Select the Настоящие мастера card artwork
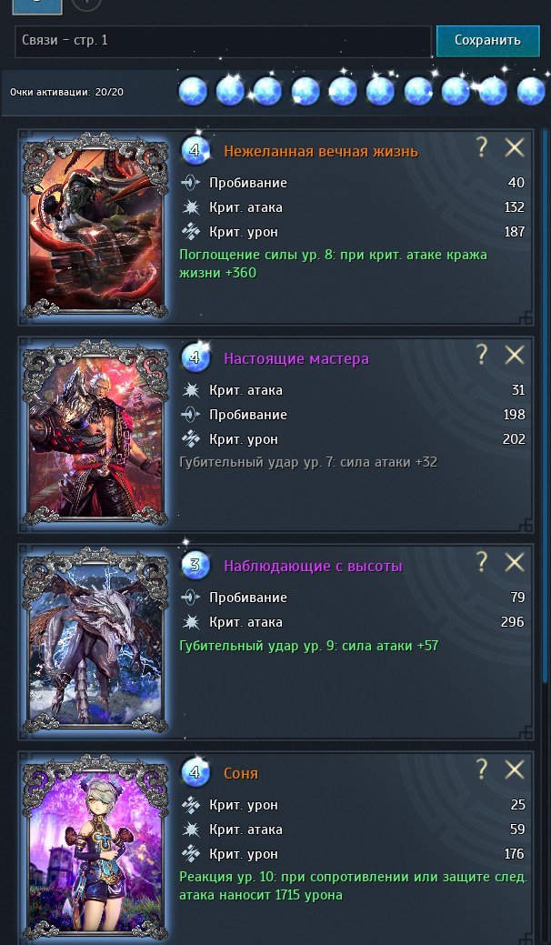Screen dimensions: 551x945 tap(95, 433)
